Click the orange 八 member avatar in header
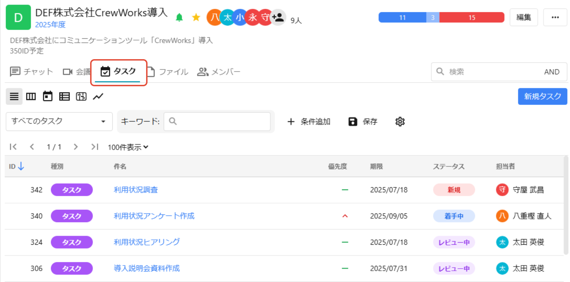This screenshot has width=570, height=282. (214, 17)
